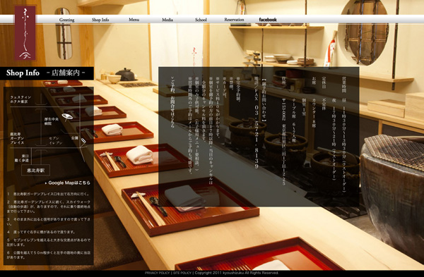Open the facebook logo link

268,20
